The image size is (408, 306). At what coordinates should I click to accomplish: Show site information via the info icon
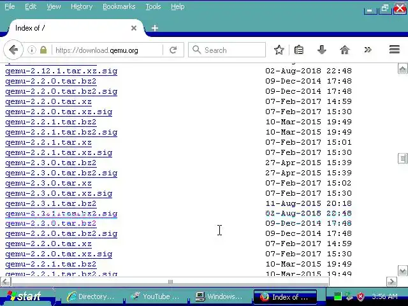point(32,50)
